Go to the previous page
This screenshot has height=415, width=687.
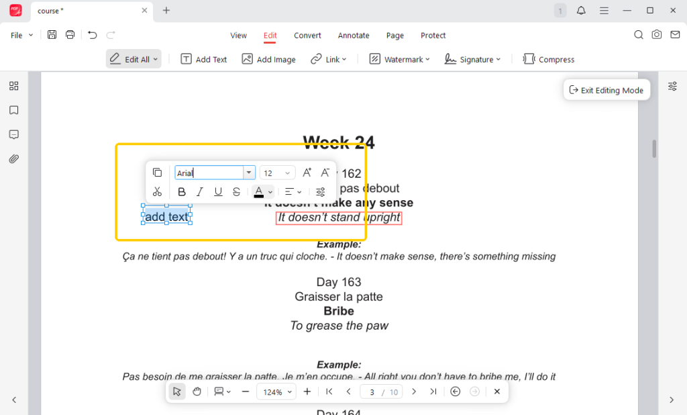pyautogui.click(x=348, y=391)
